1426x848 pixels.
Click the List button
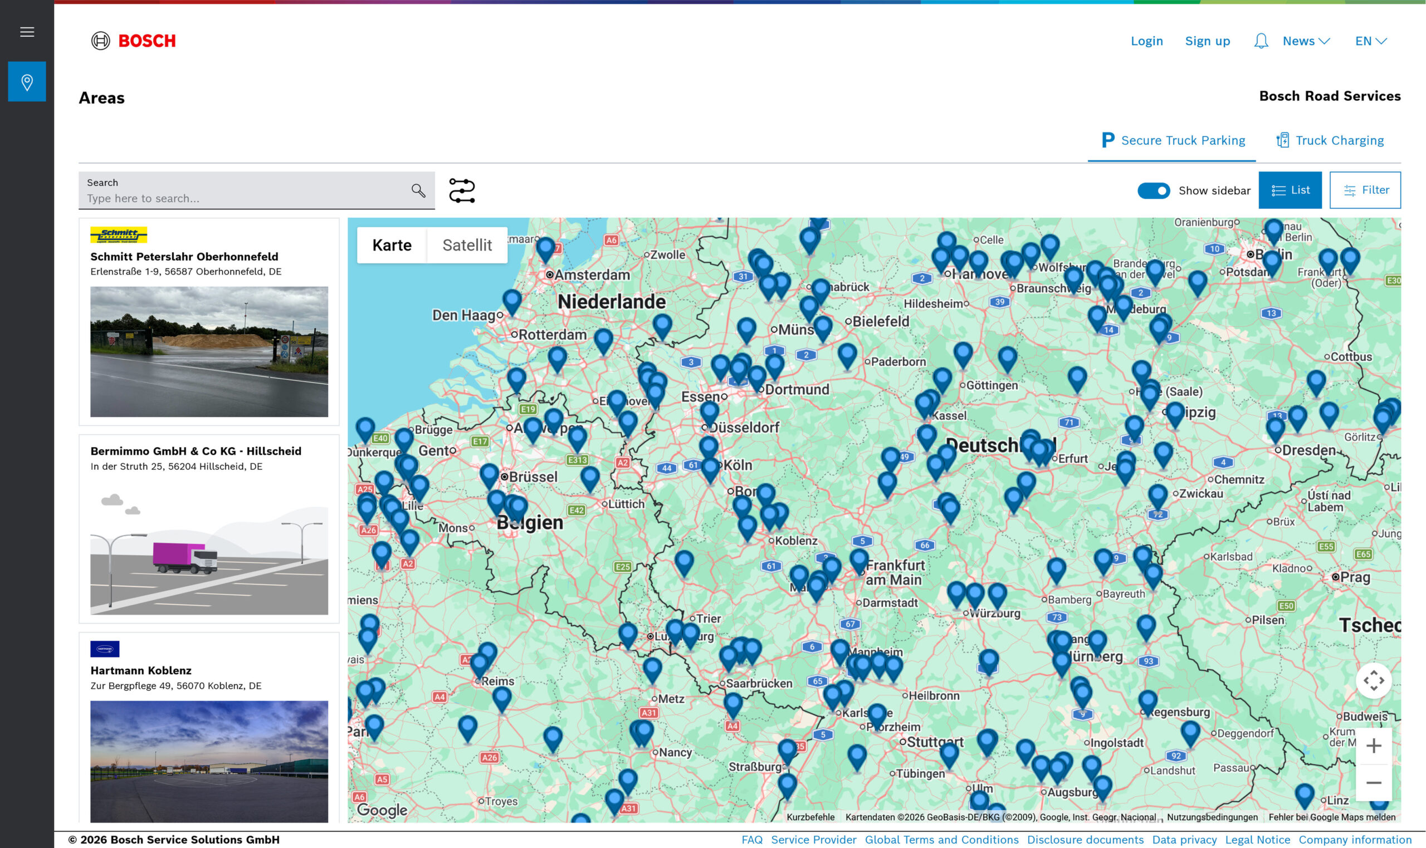tap(1290, 190)
